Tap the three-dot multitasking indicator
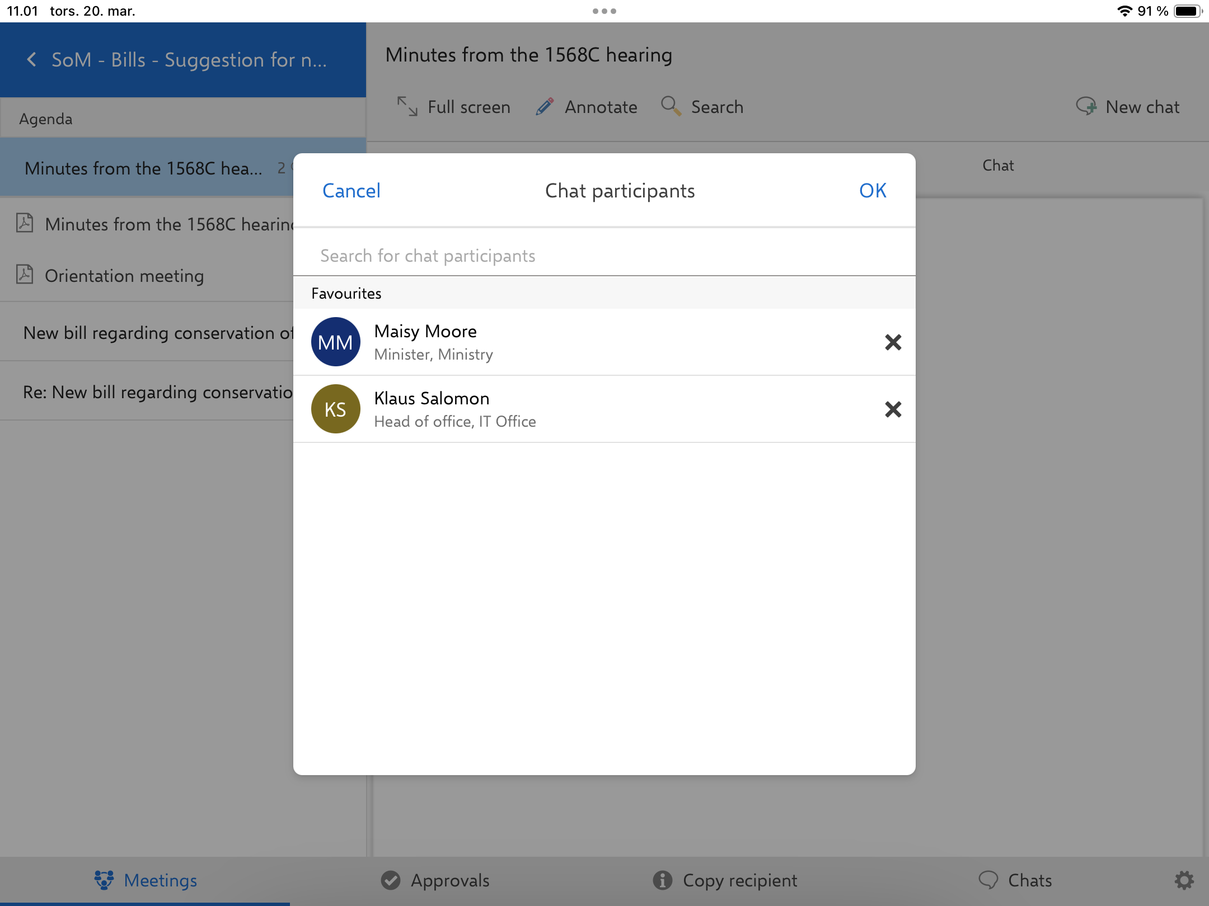1209x906 pixels. point(604,11)
